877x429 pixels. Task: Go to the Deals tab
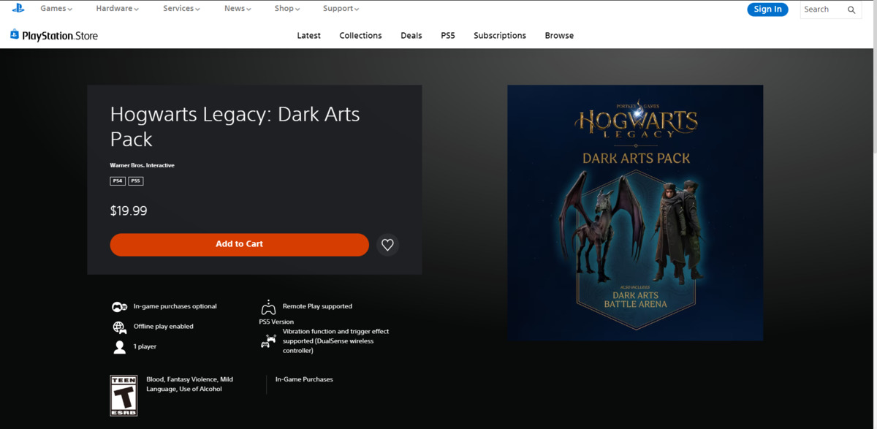411,35
